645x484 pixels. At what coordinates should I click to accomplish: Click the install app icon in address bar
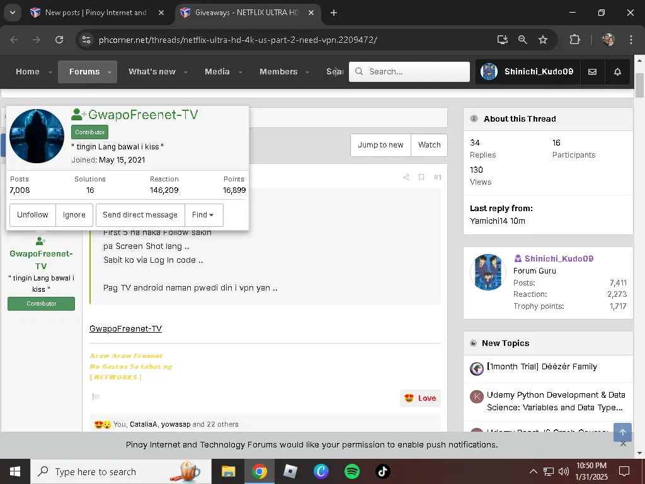click(502, 40)
